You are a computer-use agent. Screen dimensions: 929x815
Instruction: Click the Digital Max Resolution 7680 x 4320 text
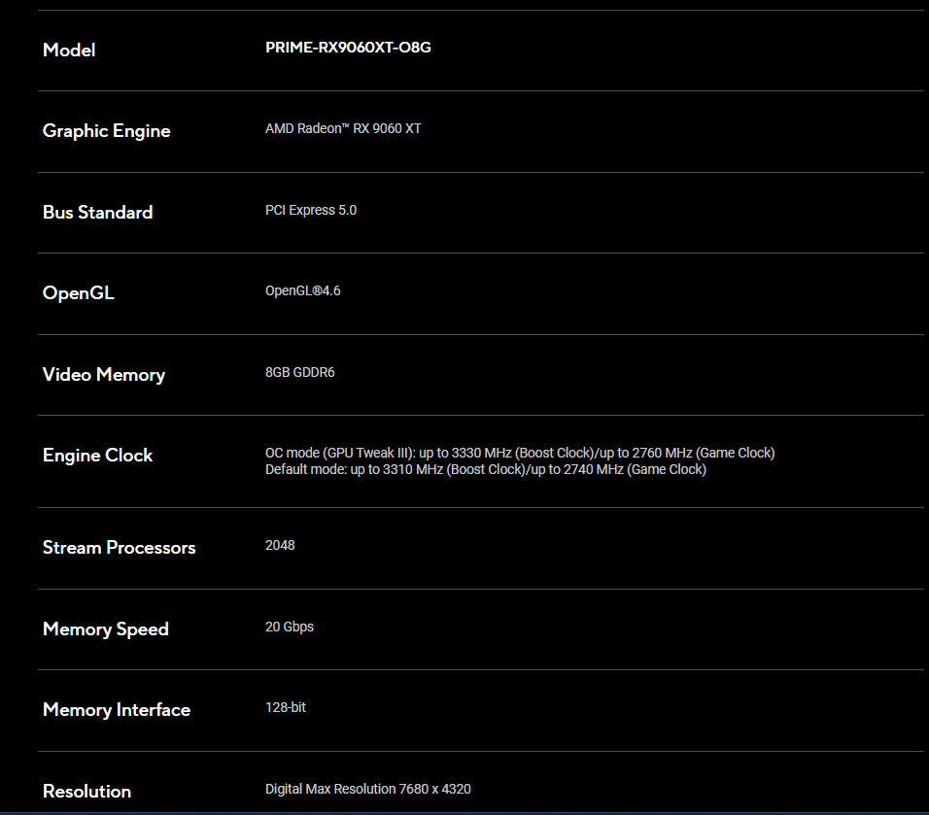click(367, 789)
